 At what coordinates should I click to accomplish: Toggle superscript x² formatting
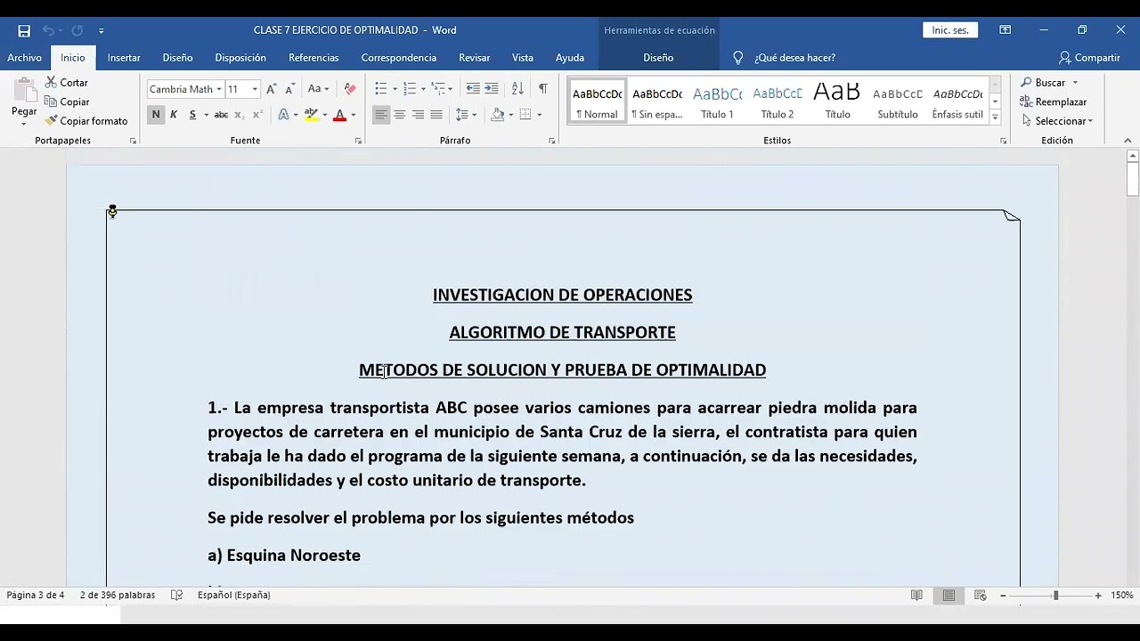pyautogui.click(x=257, y=115)
